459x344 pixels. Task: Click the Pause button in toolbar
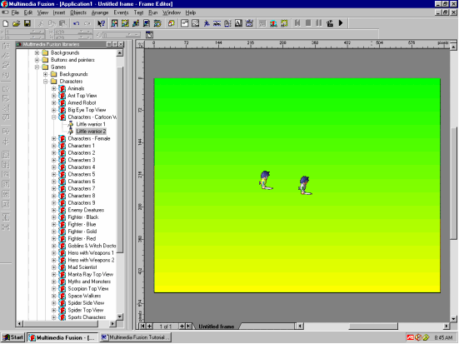[x=319, y=22]
